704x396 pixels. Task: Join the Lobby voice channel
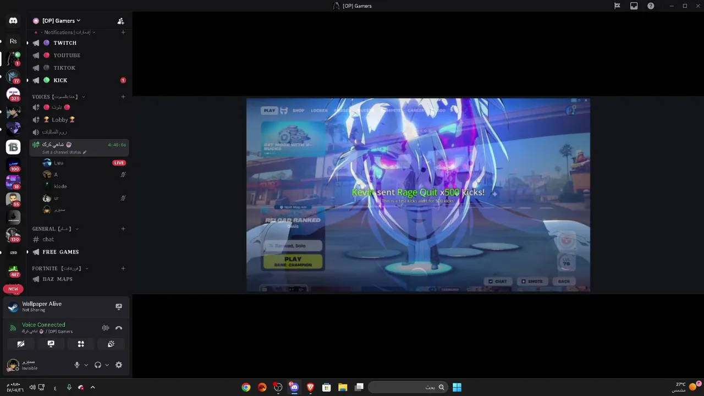pos(79,120)
